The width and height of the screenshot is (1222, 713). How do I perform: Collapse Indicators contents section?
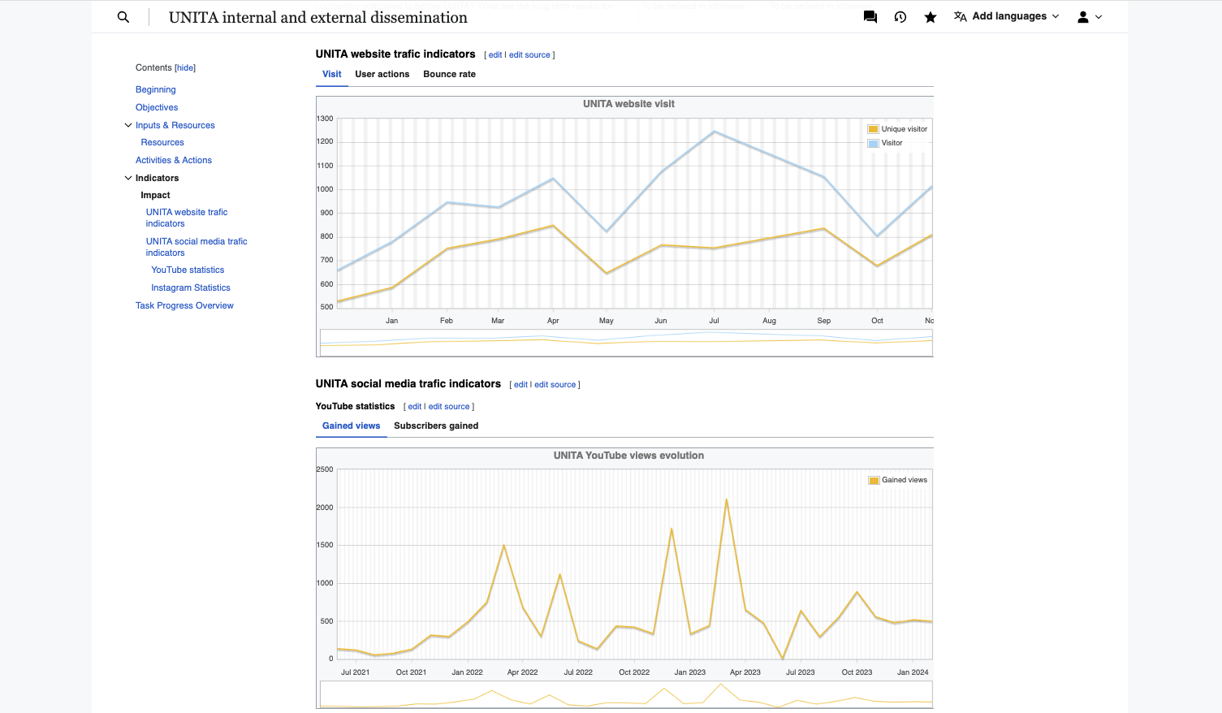click(127, 178)
